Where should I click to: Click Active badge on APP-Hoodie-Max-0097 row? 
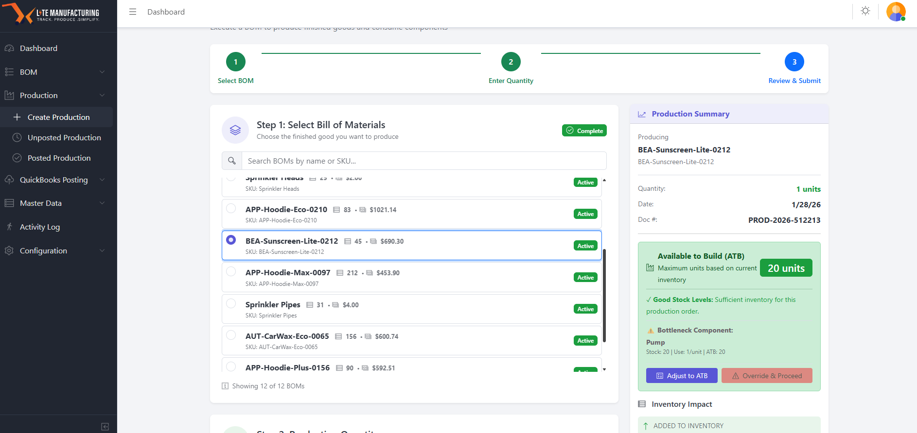tap(585, 278)
